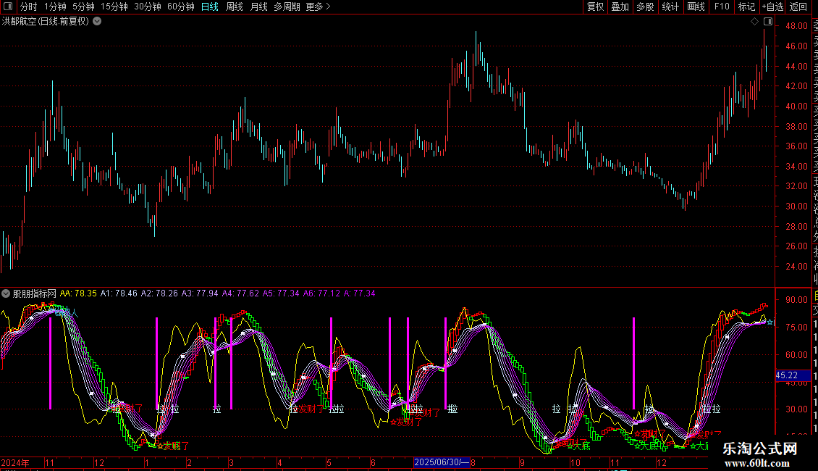This screenshot has height=471, width=818.
Task: Select the 5分钟 period
Action: click(83, 7)
